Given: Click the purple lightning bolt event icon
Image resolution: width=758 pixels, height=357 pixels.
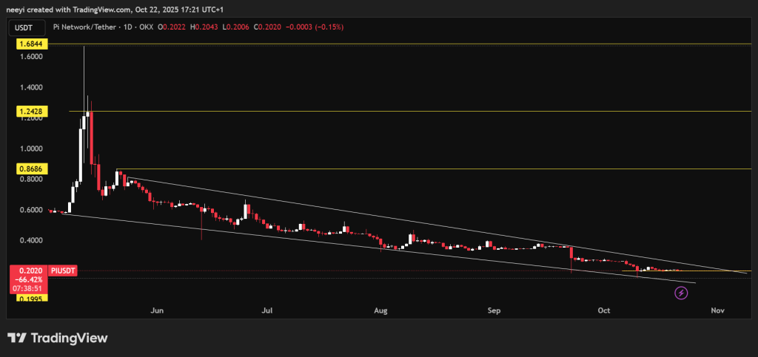Looking at the screenshot, I should click(681, 293).
